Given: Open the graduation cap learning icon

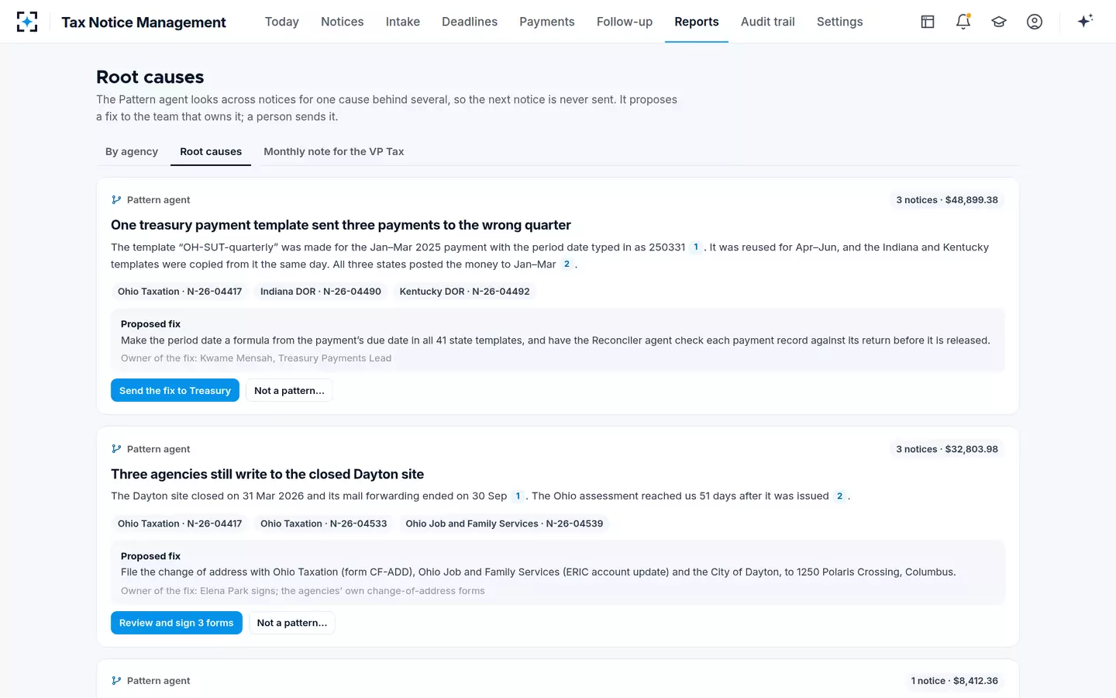Looking at the screenshot, I should (999, 22).
